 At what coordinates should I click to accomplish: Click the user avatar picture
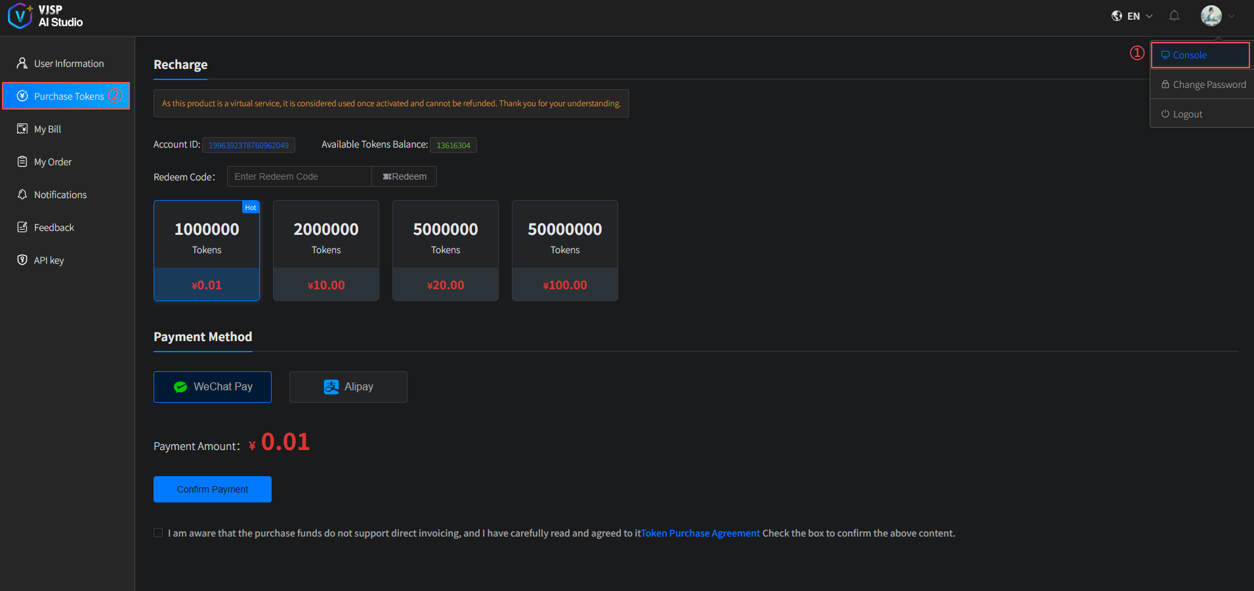click(x=1211, y=16)
